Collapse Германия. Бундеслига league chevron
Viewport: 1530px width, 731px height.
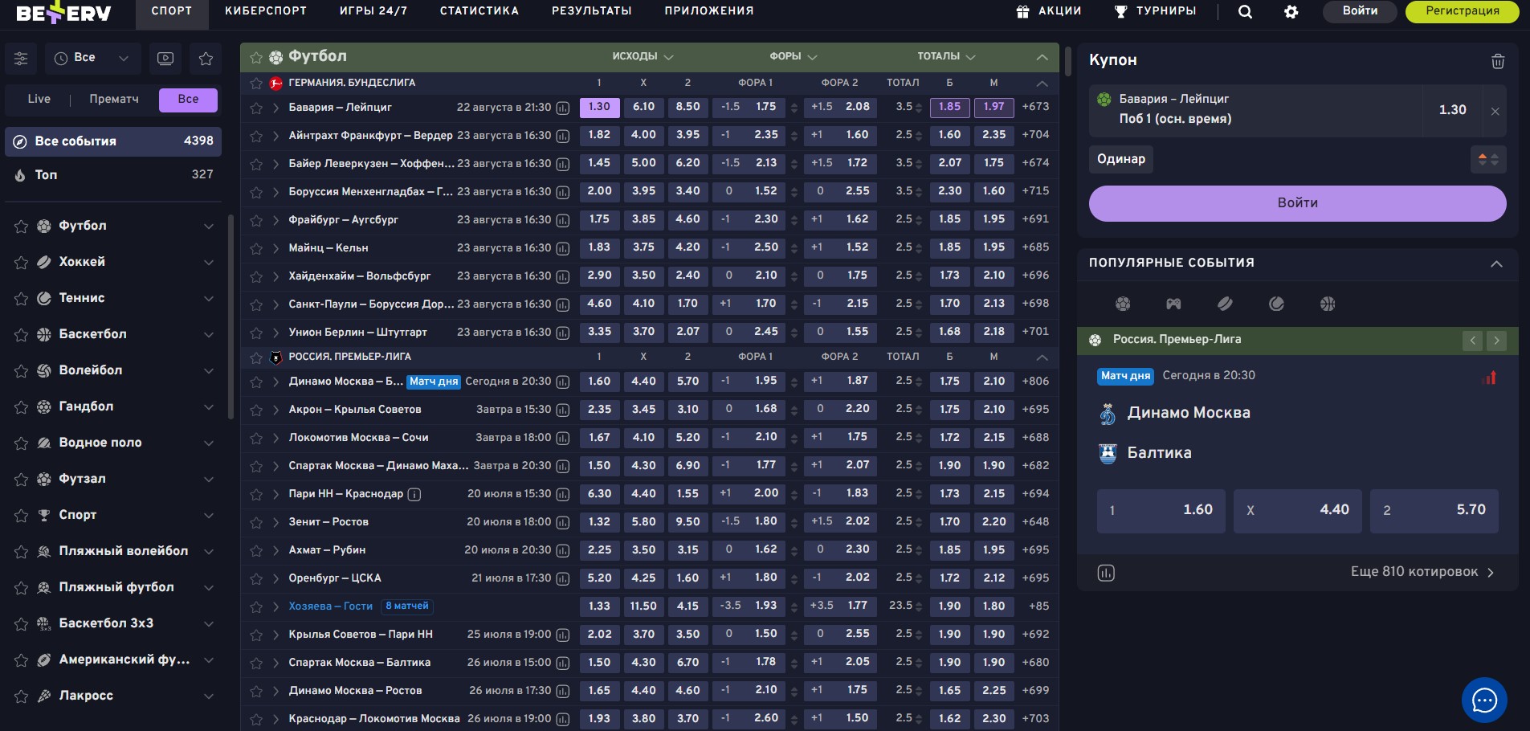[1042, 83]
